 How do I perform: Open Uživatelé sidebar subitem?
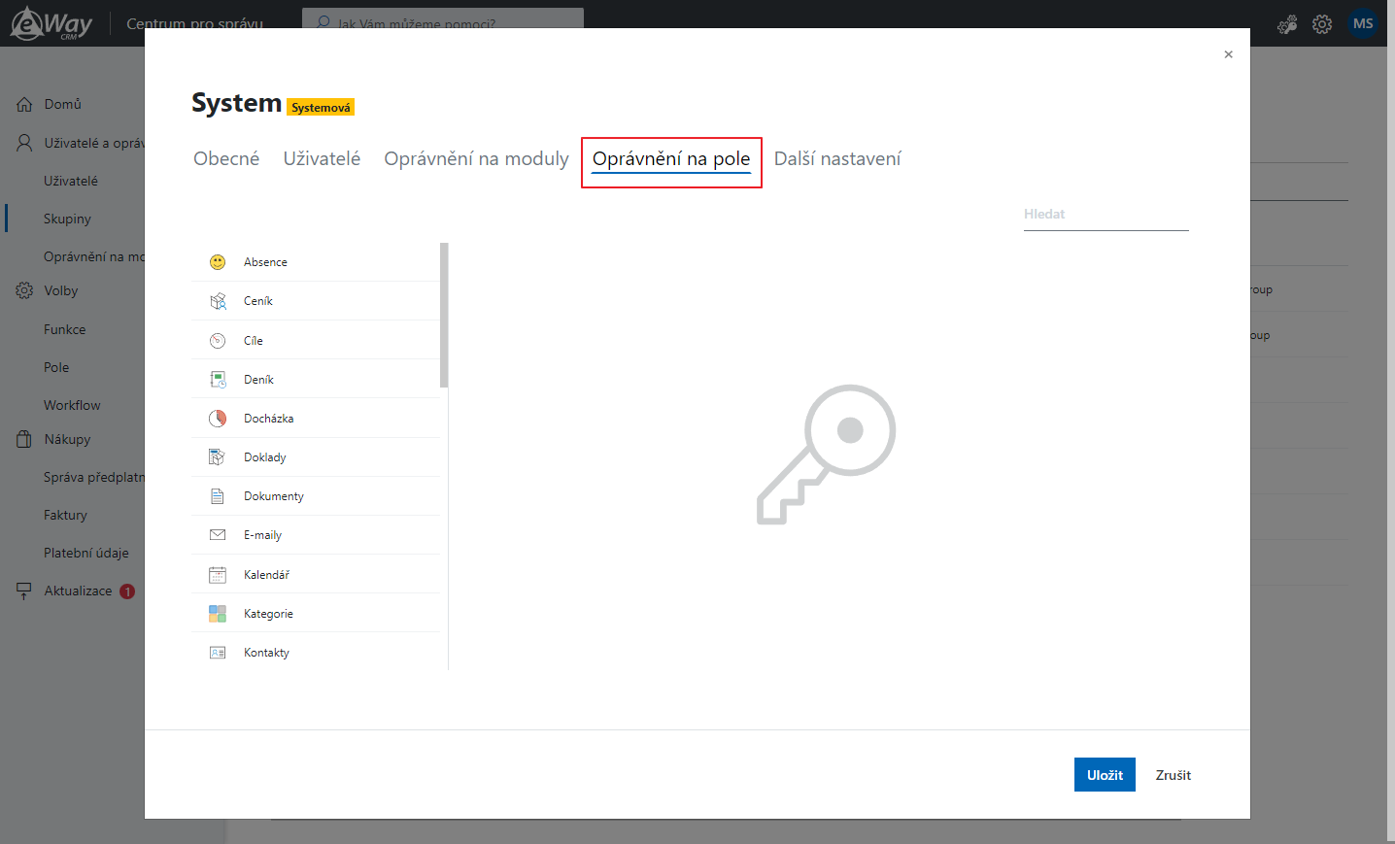[71, 181]
